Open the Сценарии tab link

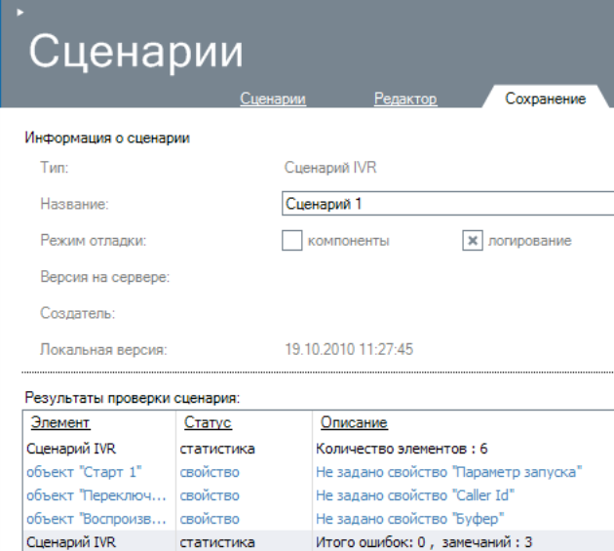coord(273,98)
